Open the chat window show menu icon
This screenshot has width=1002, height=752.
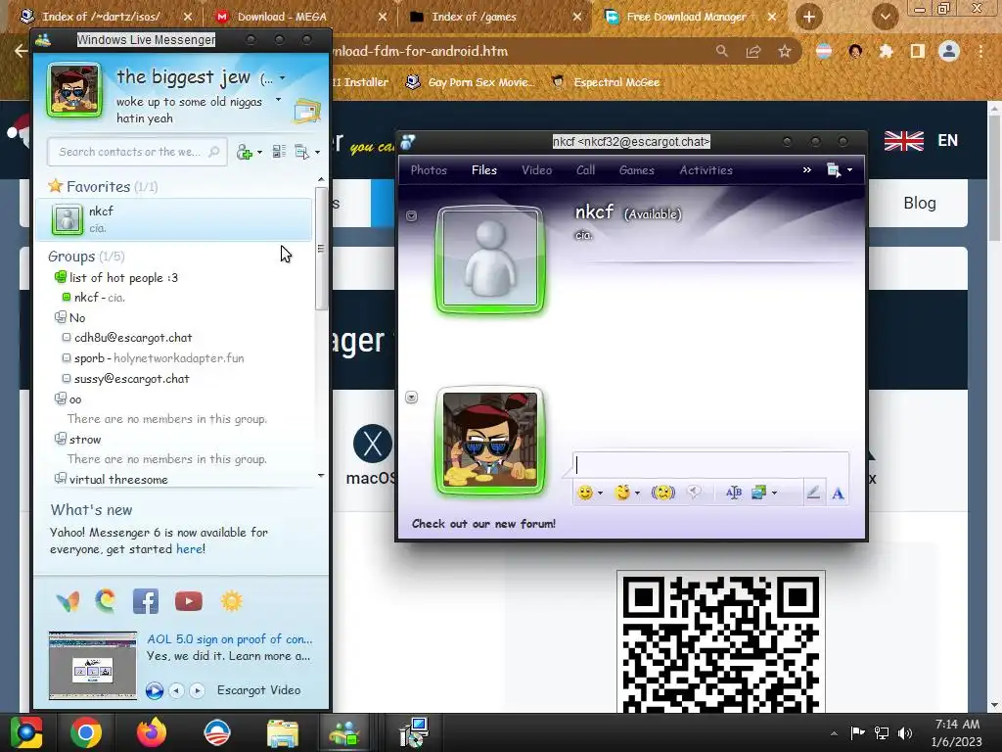pyautogui.click(x=834, y=170)
